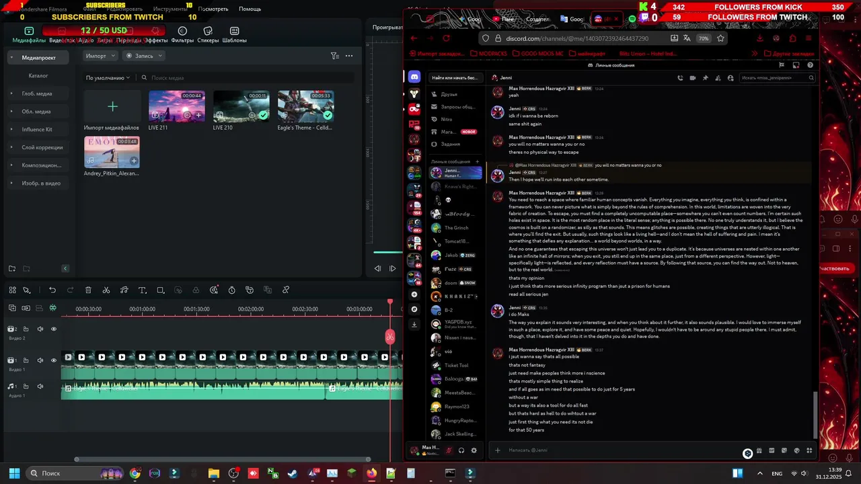The height and width of the screenshot is (484, 861).
Task: Open the Стикеры tab
Action: (208, 35)
